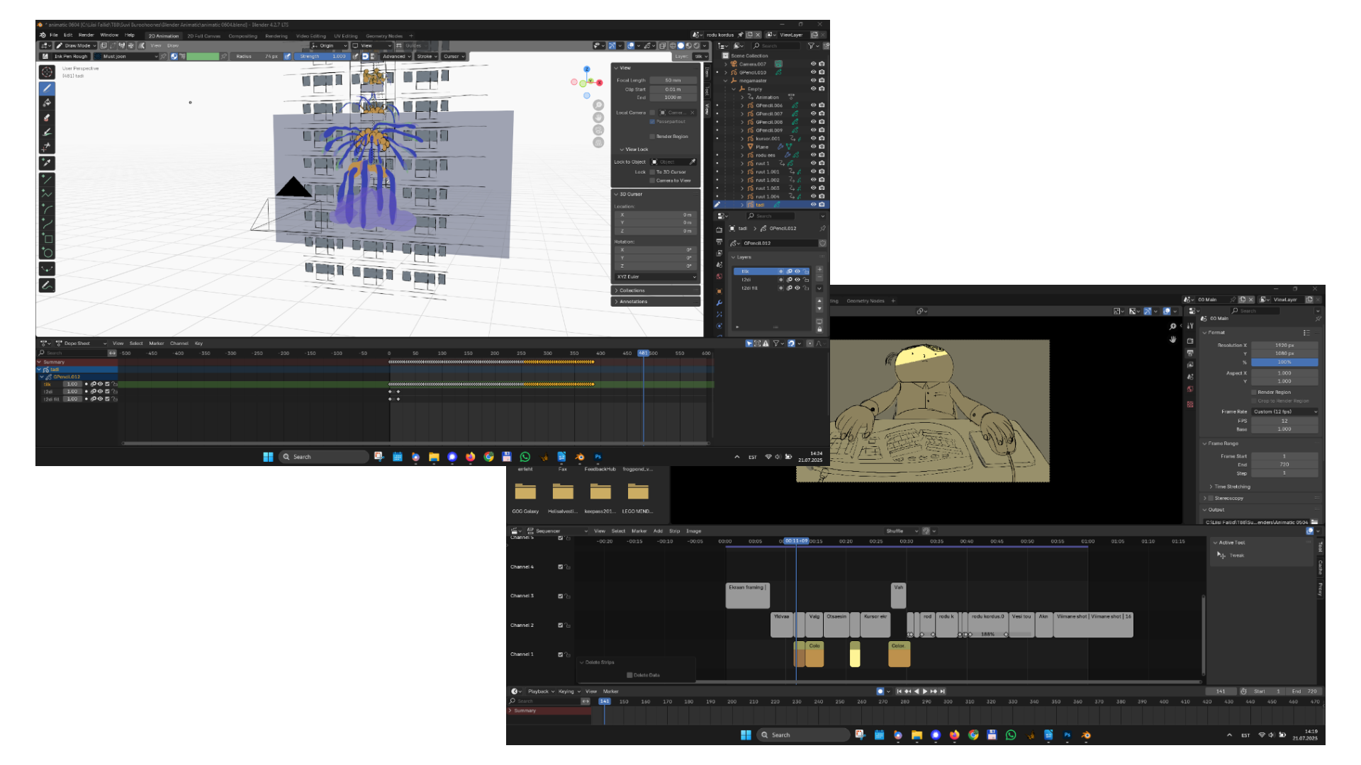
Task: Select the Interpolate tool
Action: 47,269
